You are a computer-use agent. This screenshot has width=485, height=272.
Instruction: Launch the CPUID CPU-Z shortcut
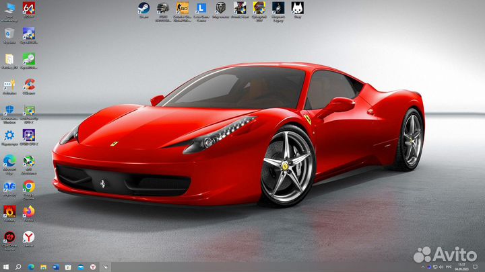(29, 138)
